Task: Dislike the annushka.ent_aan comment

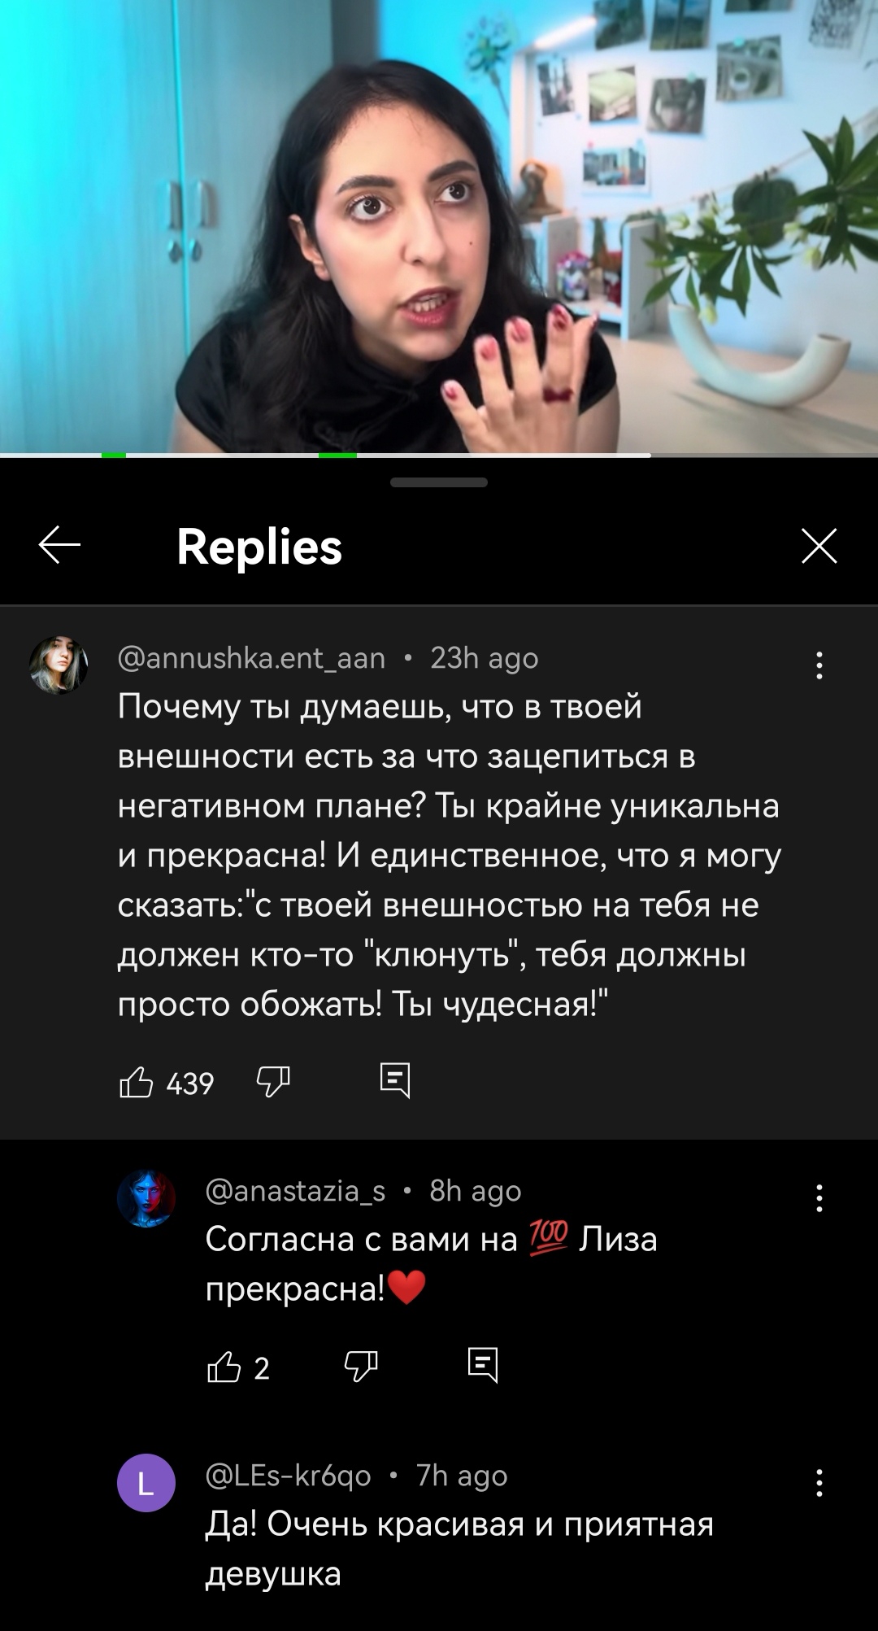Action: pyautogui.click(x=273, y=1082)
